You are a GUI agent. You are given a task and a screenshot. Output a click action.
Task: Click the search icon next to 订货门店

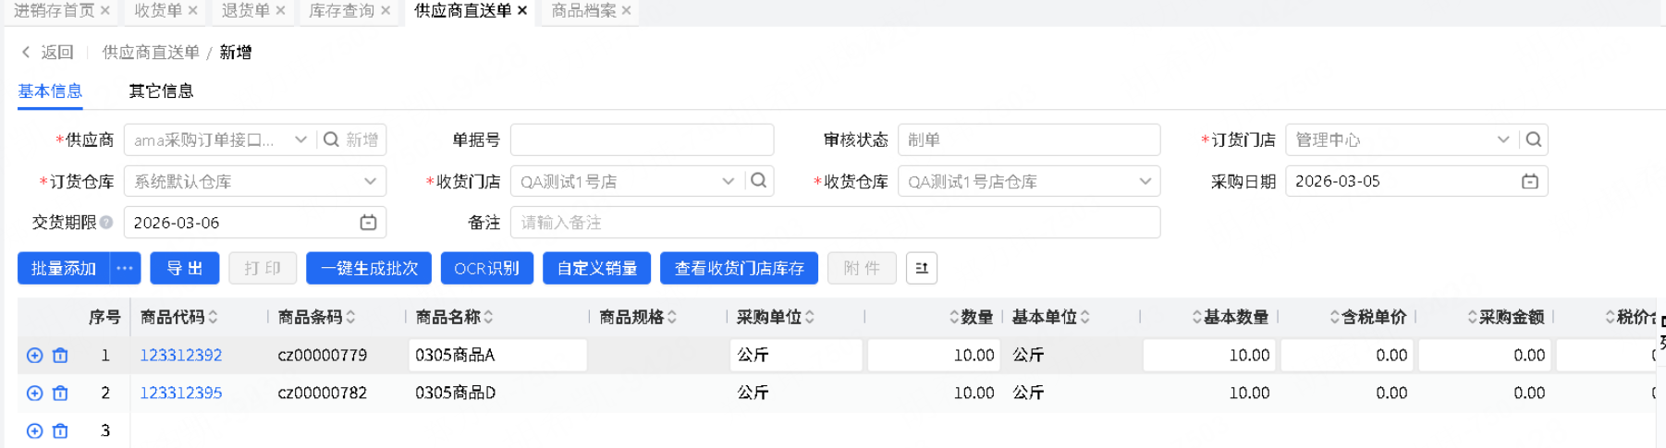(1533, 139)
